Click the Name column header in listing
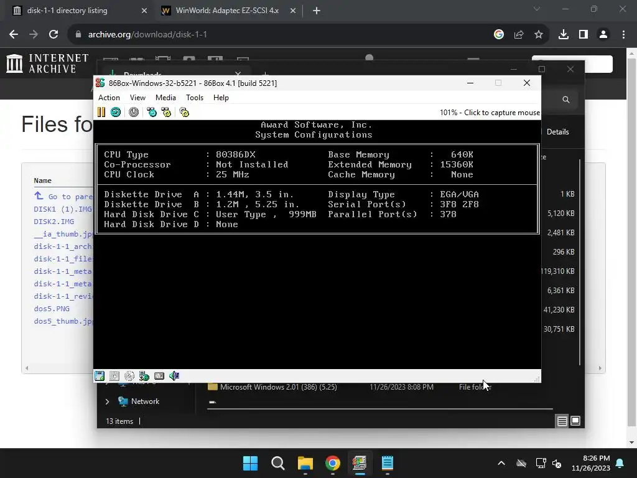637x478 pixels. click(x=43, y=180)
